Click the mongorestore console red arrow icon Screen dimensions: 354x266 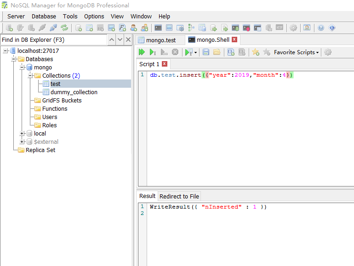(246, 28)
